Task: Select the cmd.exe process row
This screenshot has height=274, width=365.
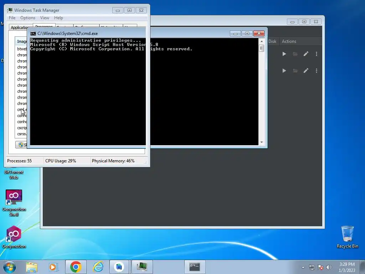Action: pos(21,110)
